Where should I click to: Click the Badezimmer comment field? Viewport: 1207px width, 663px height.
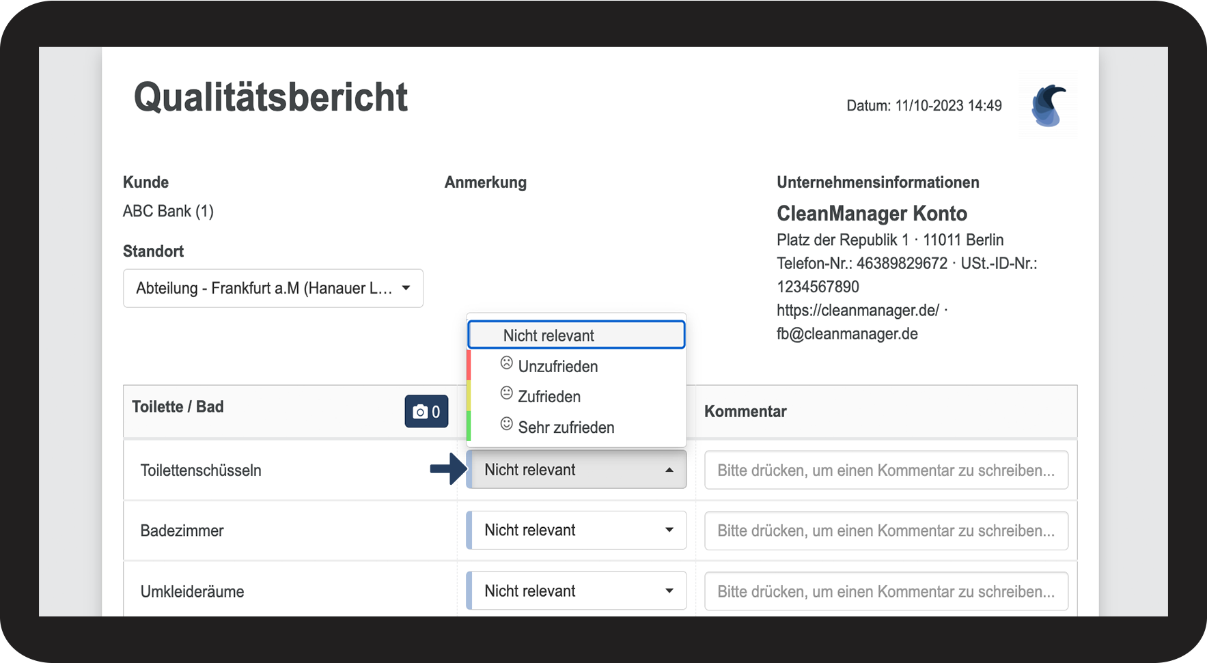[x=885, y=531]
